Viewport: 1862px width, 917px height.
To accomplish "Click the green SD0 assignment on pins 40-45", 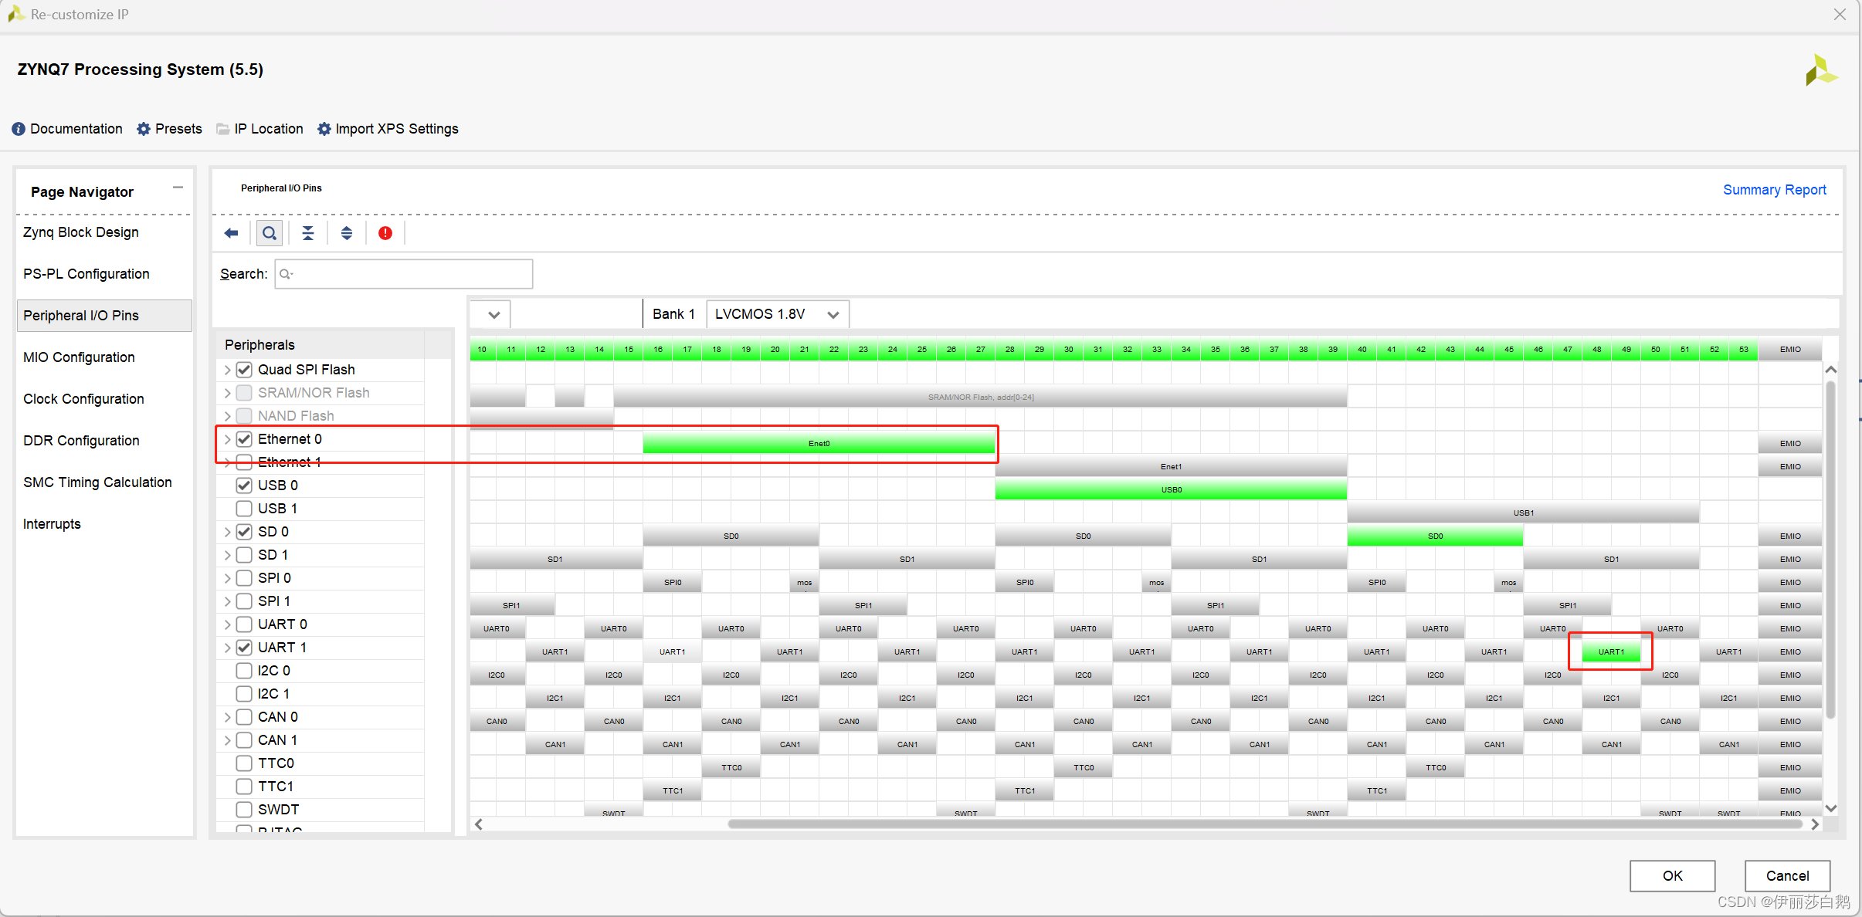I will point(1435,536).
